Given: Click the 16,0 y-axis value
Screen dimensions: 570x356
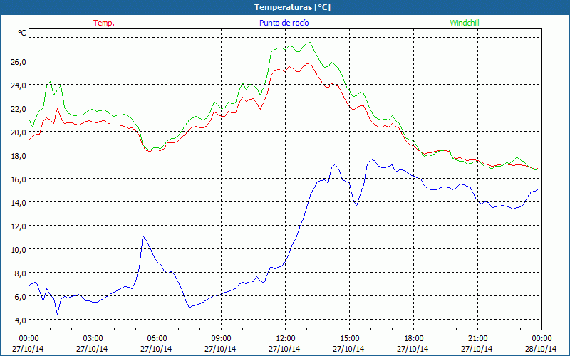Looking at the screenshot, I should point(19,179).
